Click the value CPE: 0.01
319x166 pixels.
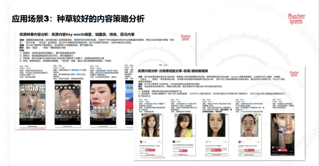(x=240, y=100)
